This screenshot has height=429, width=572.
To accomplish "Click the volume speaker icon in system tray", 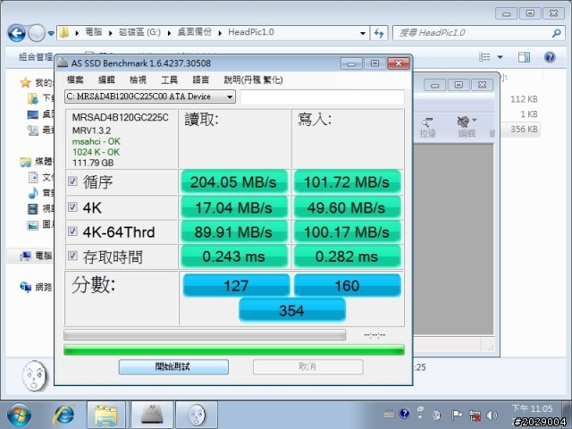I will tap(492, 415).
